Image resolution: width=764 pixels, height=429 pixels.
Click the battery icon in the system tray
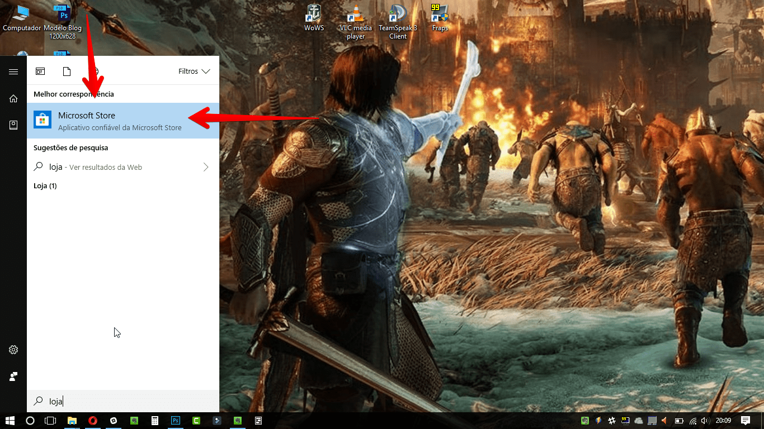679,421
